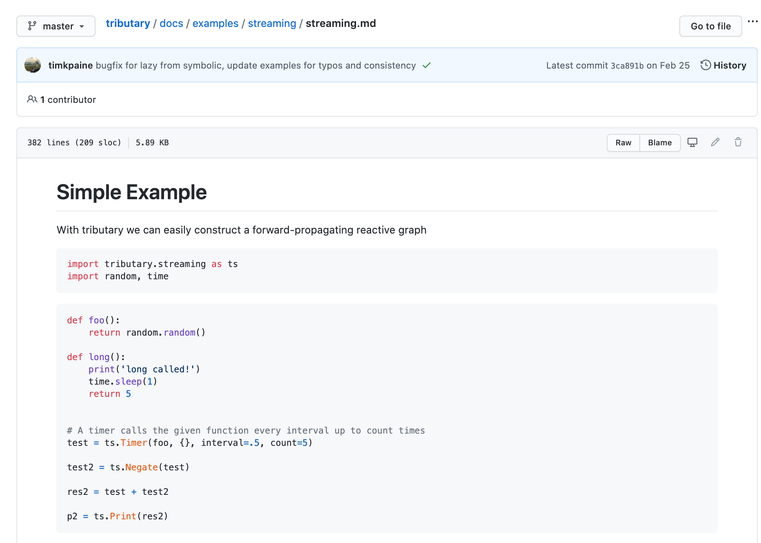Click the '382 lines (209 sloc)' text

(74, 142)
